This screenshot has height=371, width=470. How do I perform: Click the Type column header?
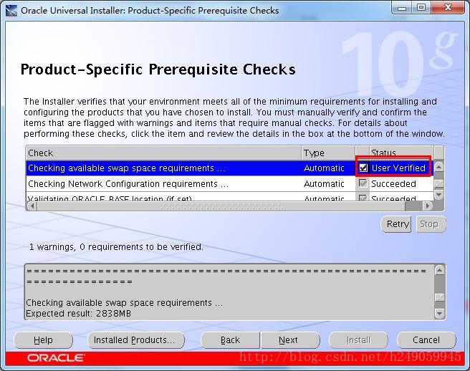[x=328, y=153]
